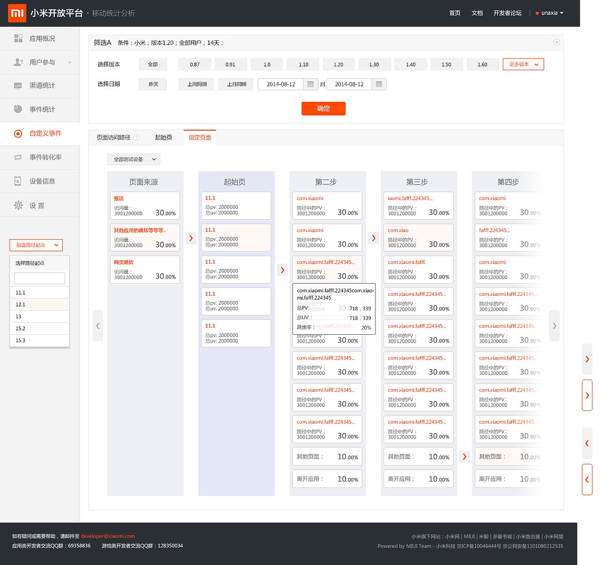This screenshot has width=600, height=565.
Task: Open 事件转化率 in the sidebar
Action: [x=40, y=157]
